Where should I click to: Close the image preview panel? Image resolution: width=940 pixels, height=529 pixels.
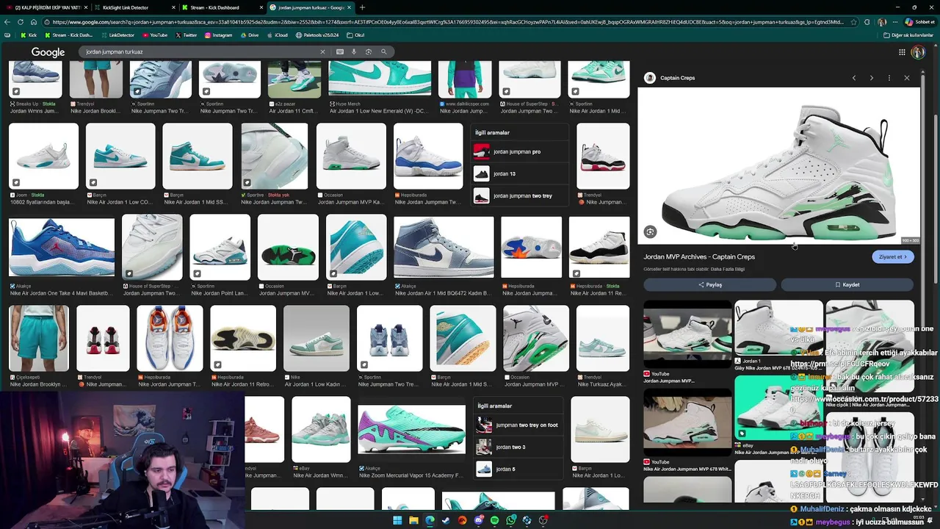point(907,78)
